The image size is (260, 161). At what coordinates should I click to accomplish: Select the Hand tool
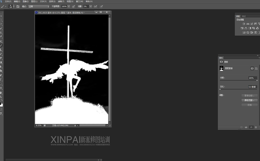click(x=1, y=93)
